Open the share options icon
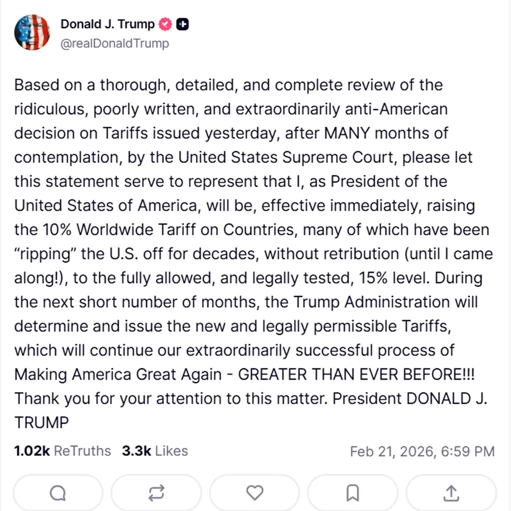Screen dimensions: 511x511 pyautogui.click(x=451, y=492)
